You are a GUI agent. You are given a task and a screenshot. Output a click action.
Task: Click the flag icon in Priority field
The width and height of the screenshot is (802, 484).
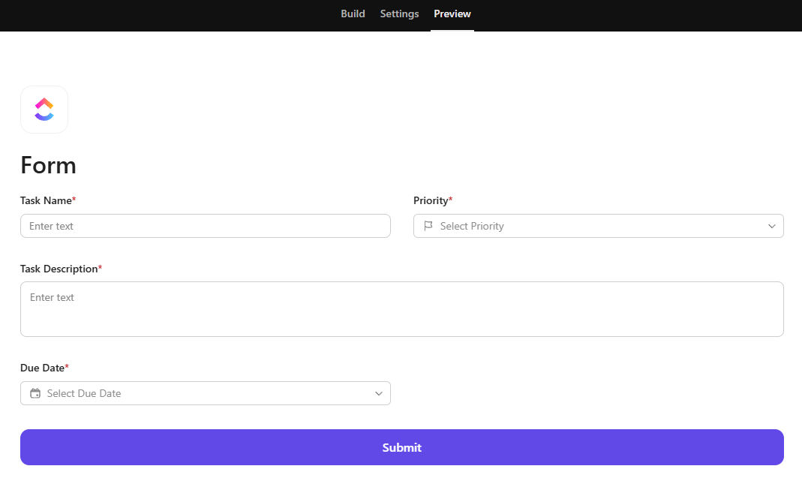428,226
